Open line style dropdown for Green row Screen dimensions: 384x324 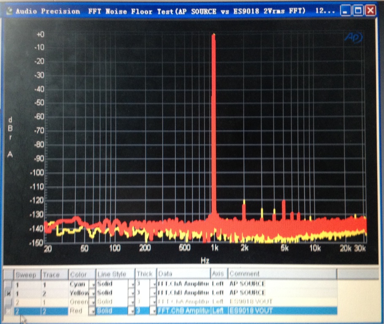coord(132,302)
